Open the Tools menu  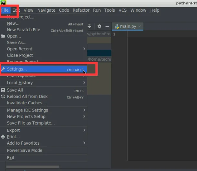[x=109, y=10]
